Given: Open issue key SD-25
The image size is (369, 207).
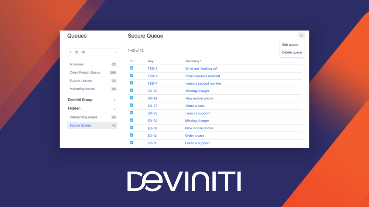Looking at the screenshot, I should 153,113.
